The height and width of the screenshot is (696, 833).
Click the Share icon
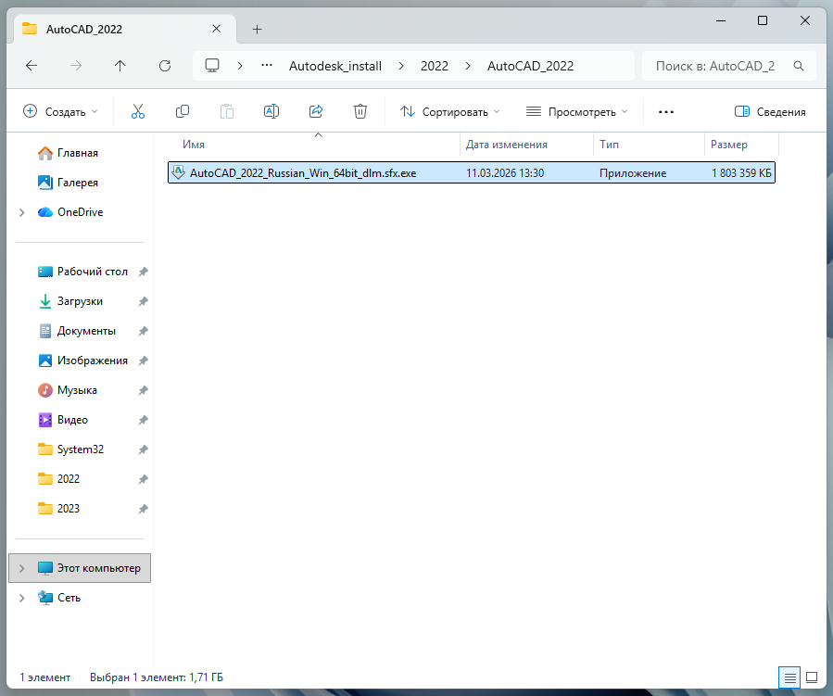pyautogui.click(x=316, y=111)
